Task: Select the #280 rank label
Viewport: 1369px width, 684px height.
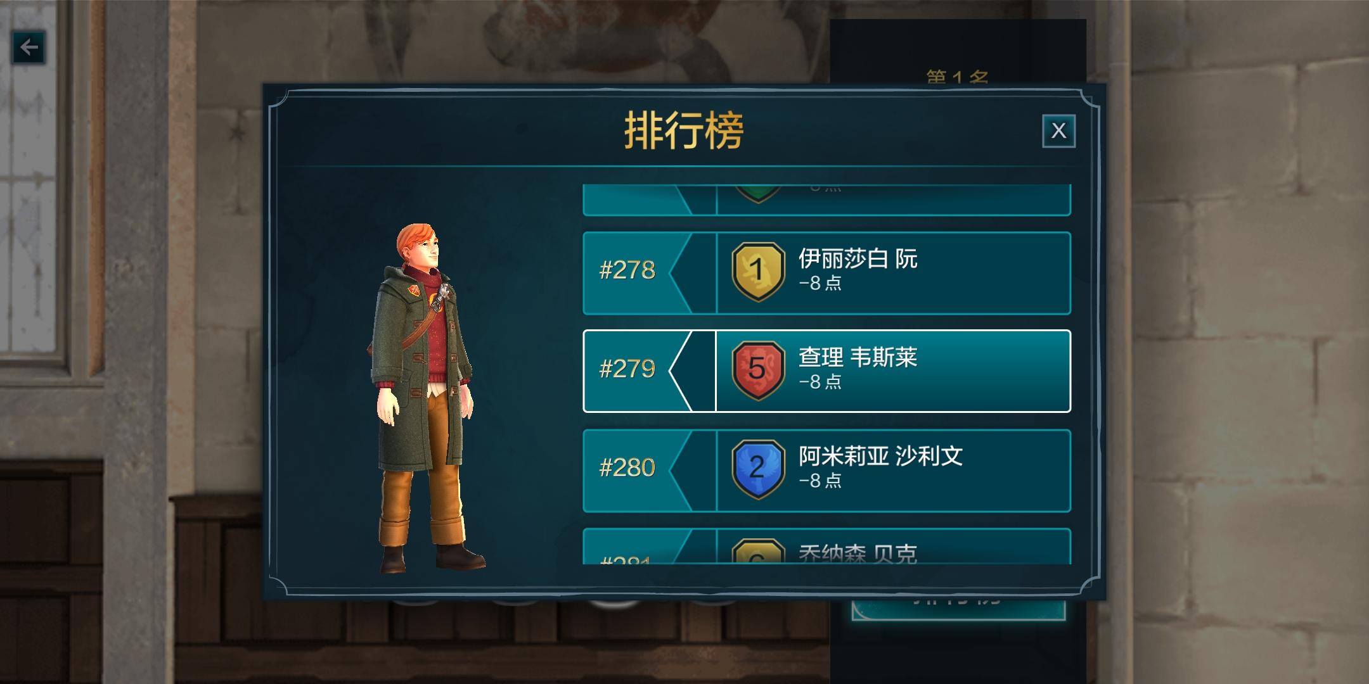Action: pyautogui.click(x=627, y=468)
